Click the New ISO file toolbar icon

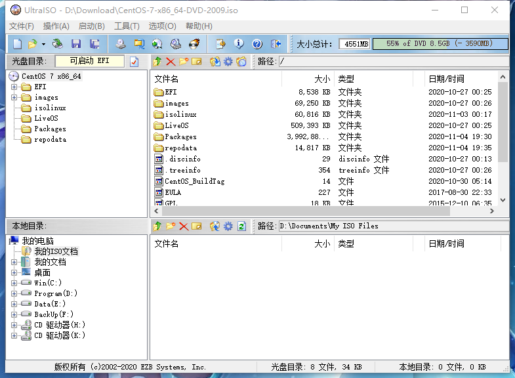point(17,44)
